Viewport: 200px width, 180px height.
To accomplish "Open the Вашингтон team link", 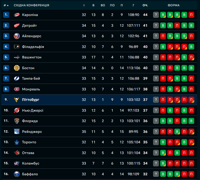I will click(32, 57).
